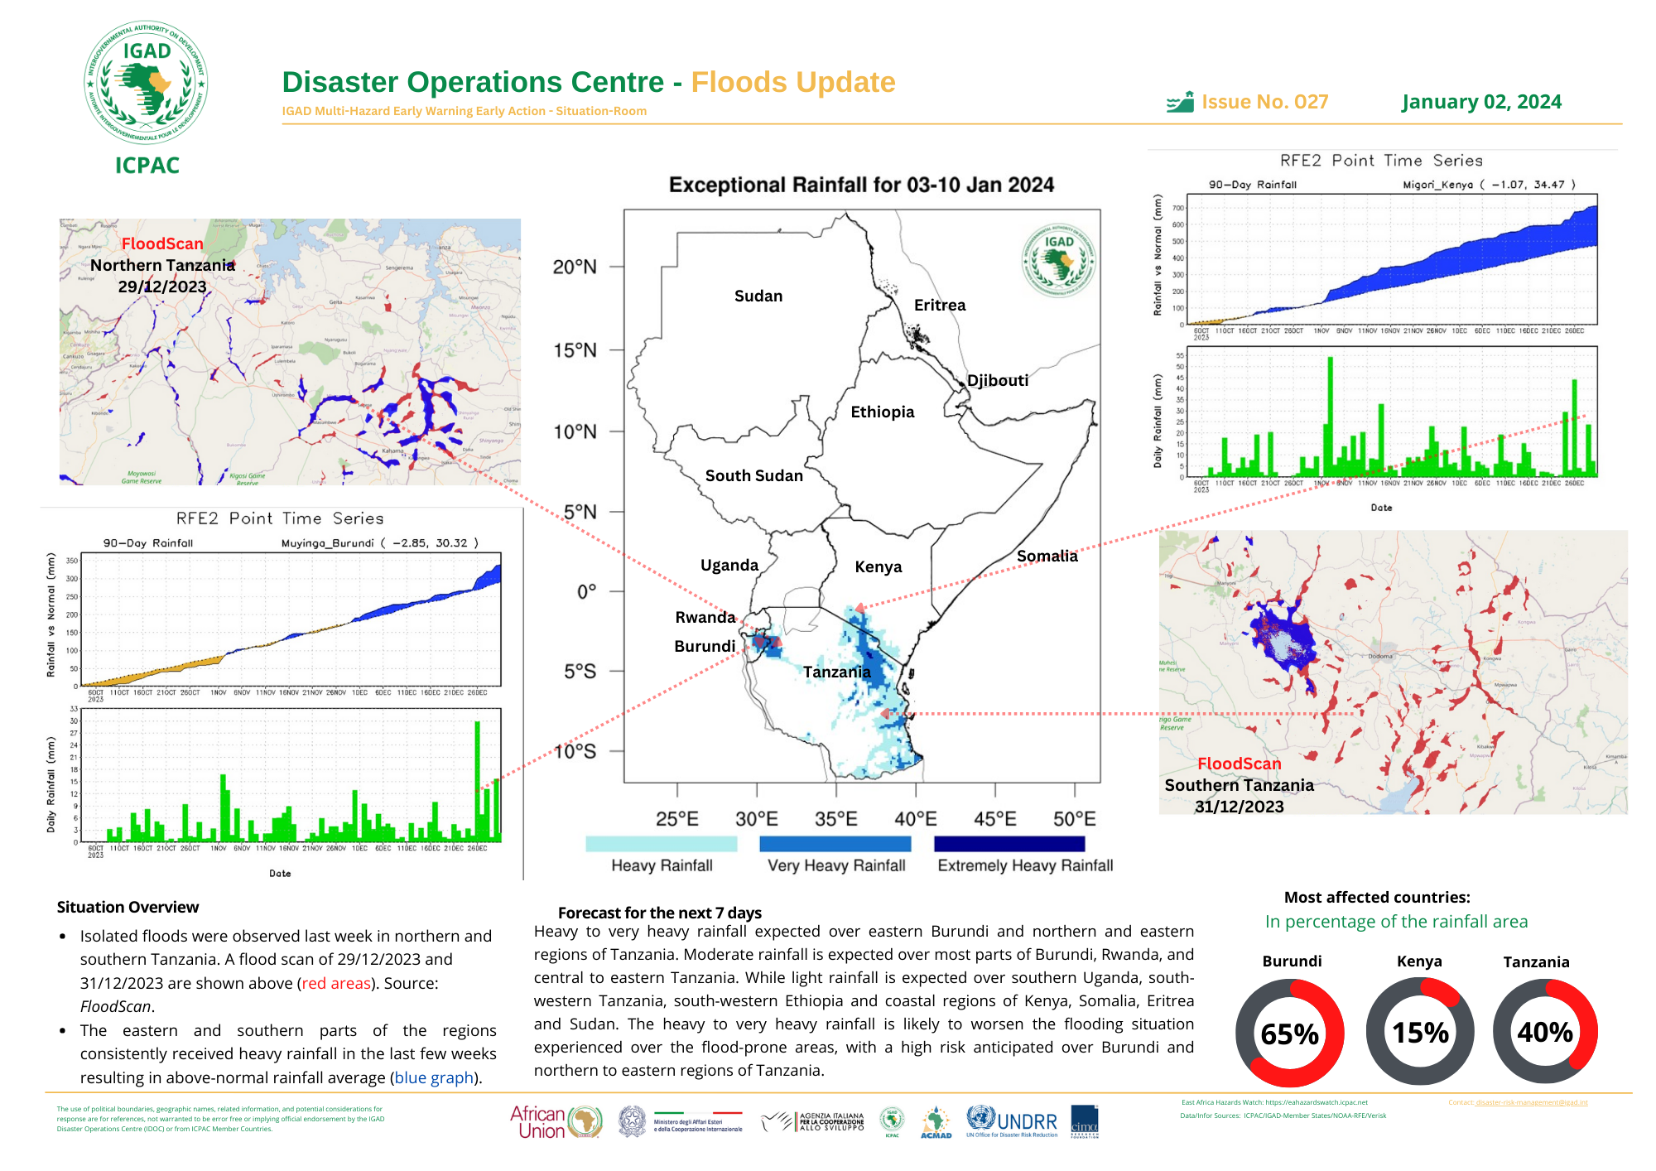1656x1171 pixels.
Task: Click the flood wave icon beside Issue No. 027
Action: coord(1180,103)
